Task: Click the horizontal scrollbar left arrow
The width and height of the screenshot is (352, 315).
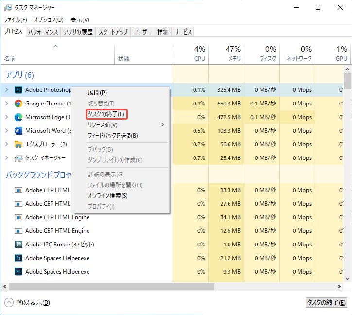Action: pyautogui.click(x=5, y=286)
